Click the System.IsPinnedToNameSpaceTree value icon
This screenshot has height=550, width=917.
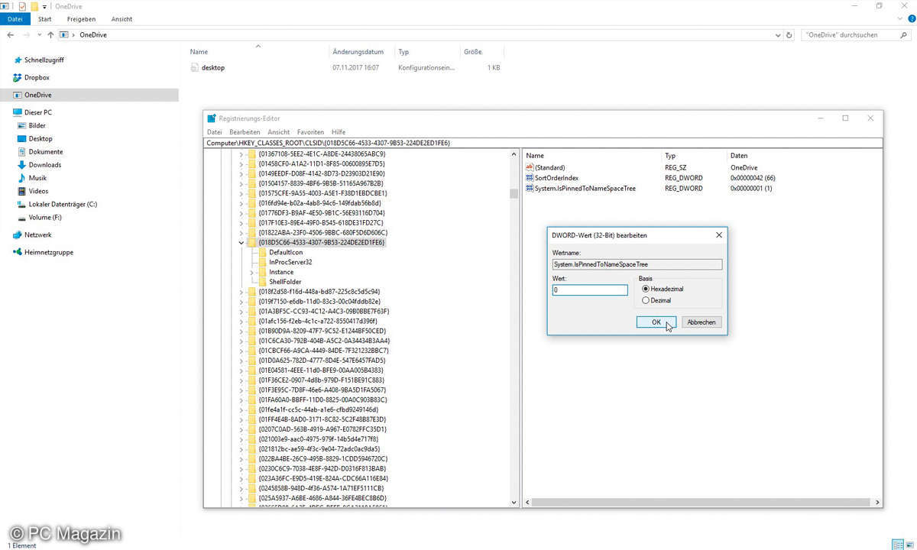pyautogui.click(x=529, y=188)
